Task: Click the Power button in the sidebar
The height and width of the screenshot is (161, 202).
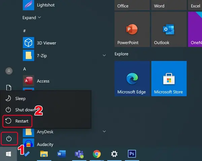Action: pos(9,139)
